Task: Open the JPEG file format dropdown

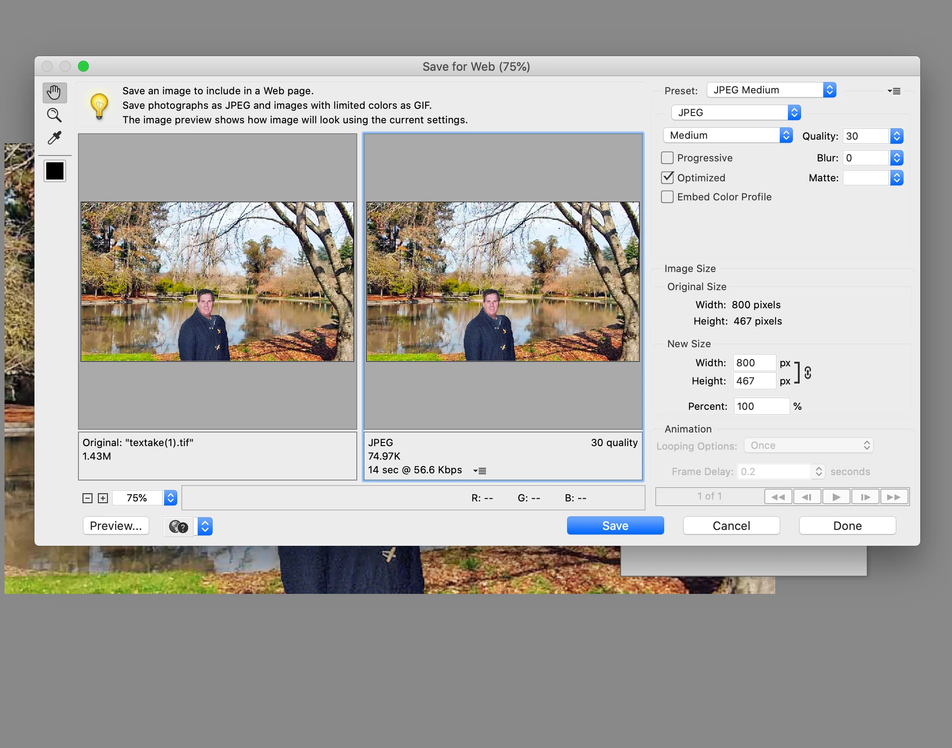Action: (x=736, y=112)
